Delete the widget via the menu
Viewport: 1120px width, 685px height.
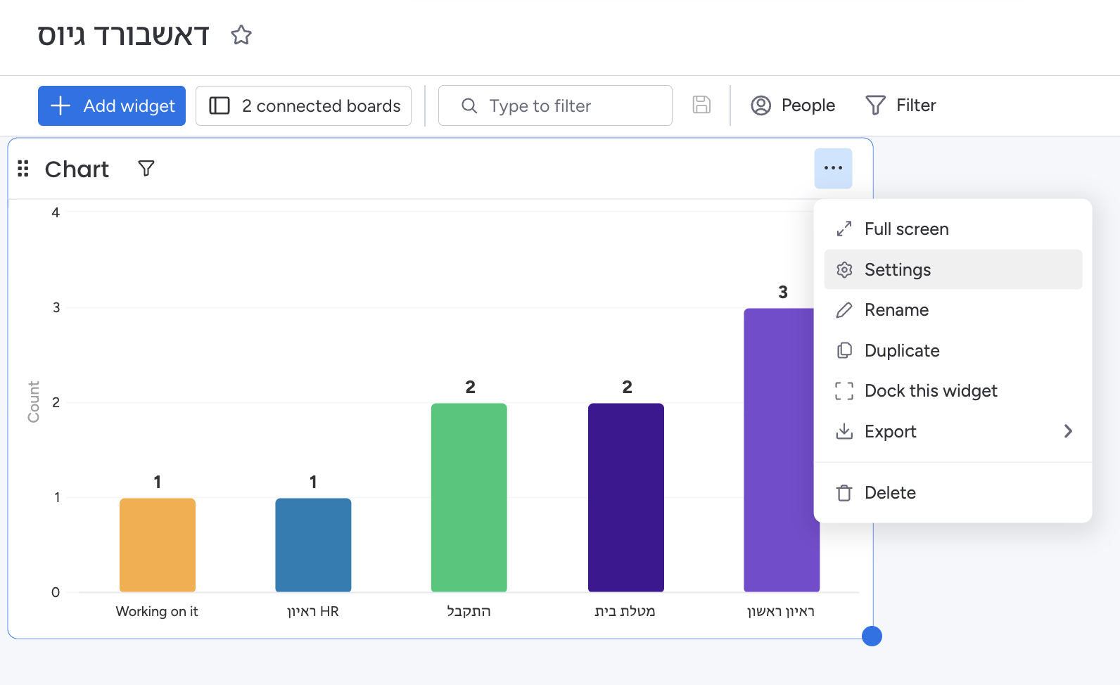click(889, 493)
